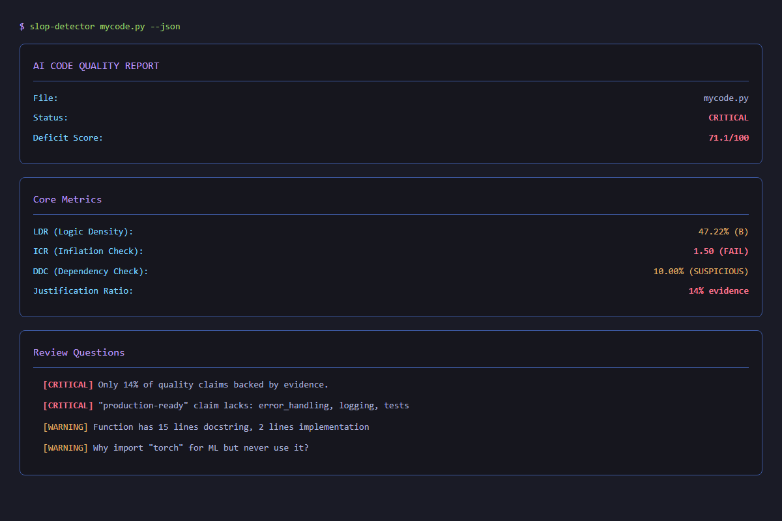
Task: Click the DDC (Dependency Check) label
Action: click(x=91, y=271)
